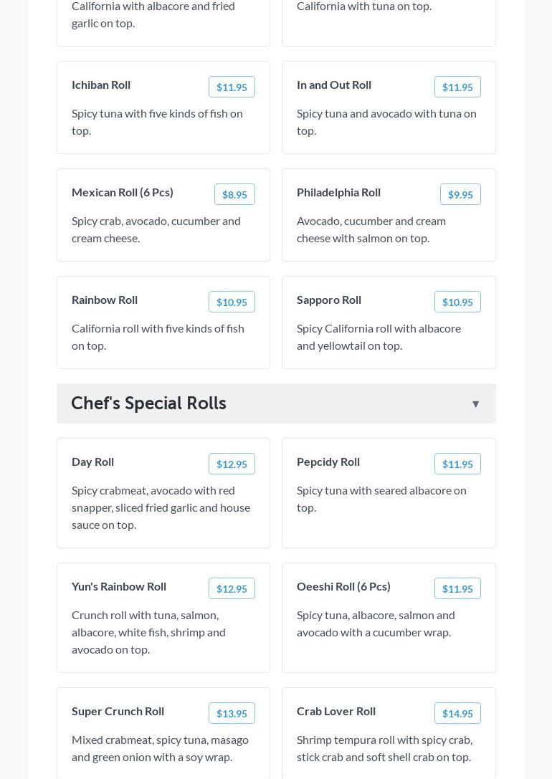Select the Pepcidy Roll $11.95 price

coord(457,464)
